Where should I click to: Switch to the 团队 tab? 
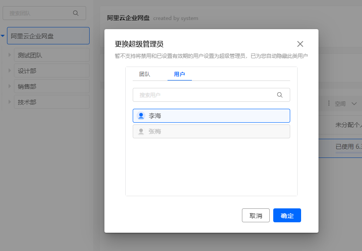tap(145, 74)
